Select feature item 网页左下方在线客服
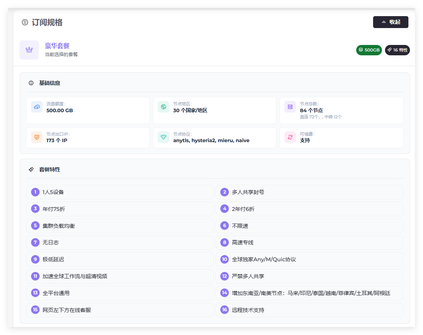The image size is (423, 335). (x=120, y=310)
